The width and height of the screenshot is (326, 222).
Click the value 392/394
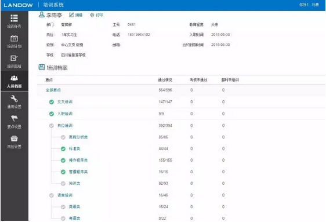point(165,126)
